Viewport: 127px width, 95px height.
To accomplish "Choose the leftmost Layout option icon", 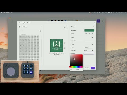I will pyautogui.click(x=86, y=34).
